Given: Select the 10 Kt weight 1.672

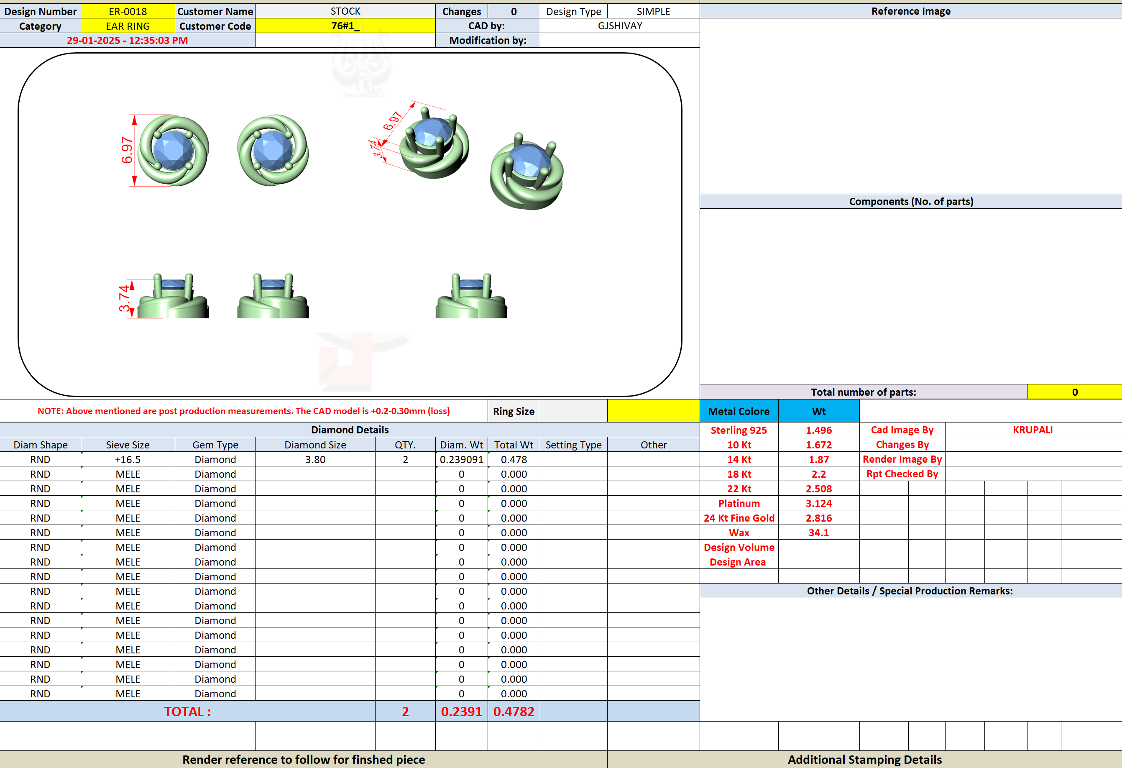Looking at the screenshot, I should [x=819, y=445].
